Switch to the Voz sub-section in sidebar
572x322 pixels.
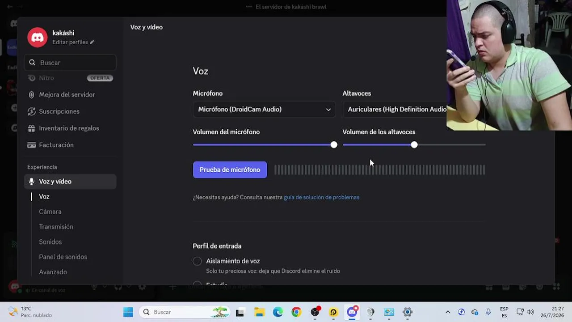pos(44,197)
